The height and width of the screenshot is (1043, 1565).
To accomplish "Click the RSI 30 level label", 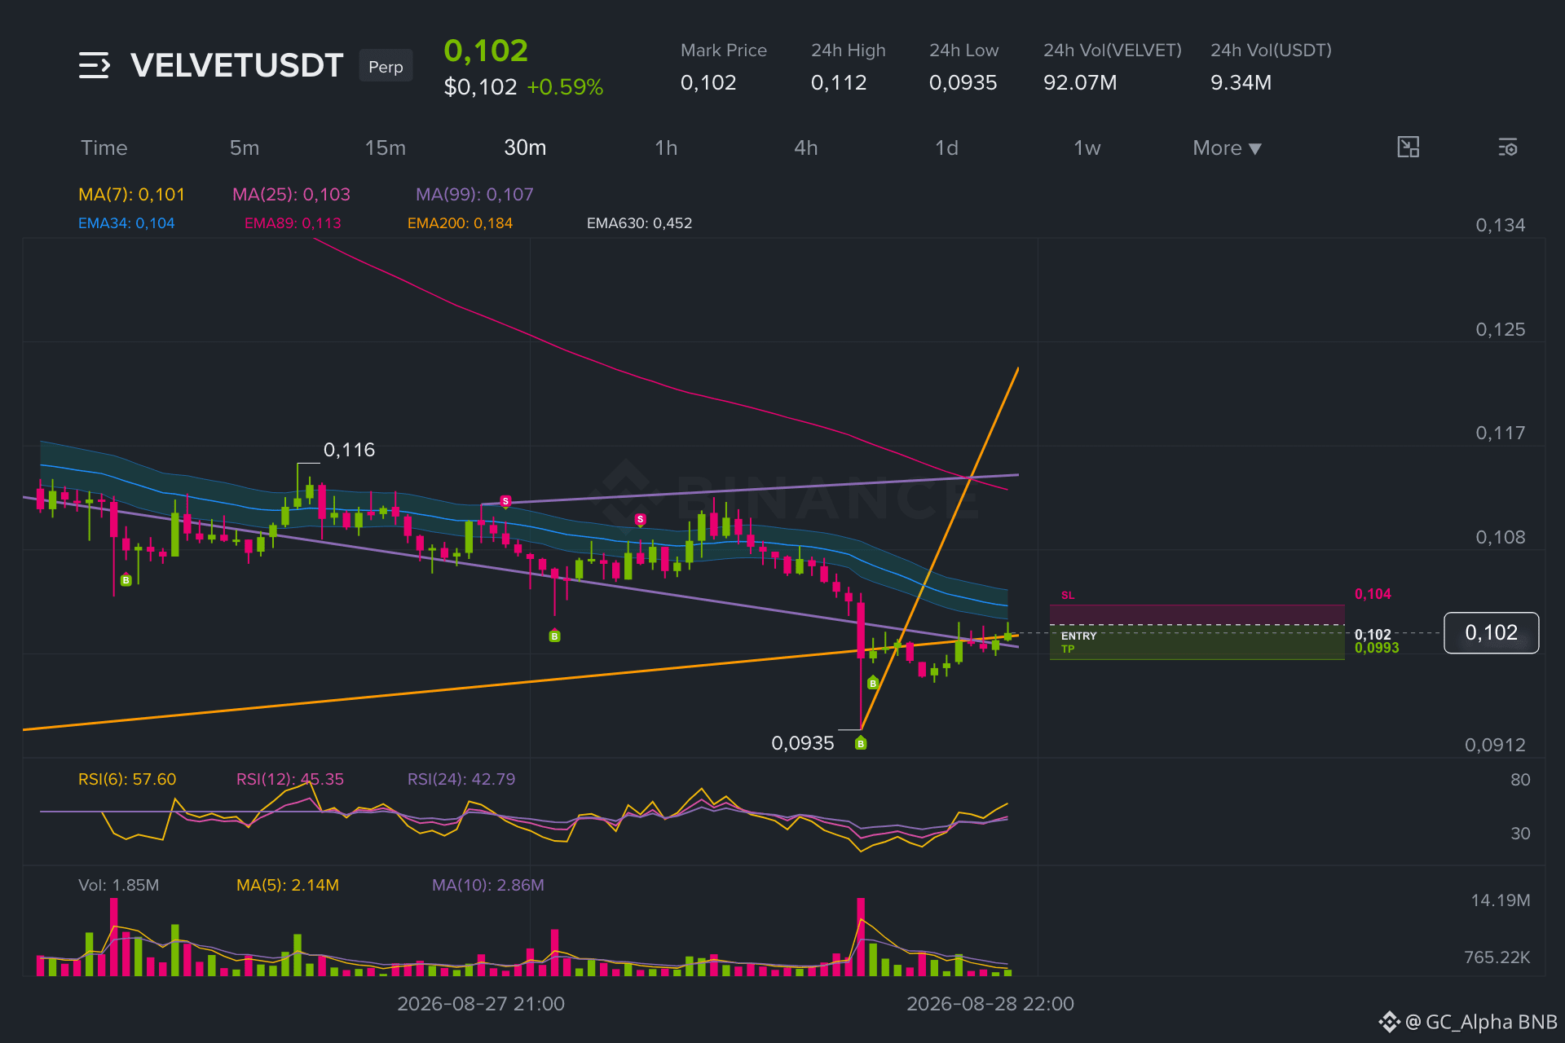I will tap(1520, 834).
